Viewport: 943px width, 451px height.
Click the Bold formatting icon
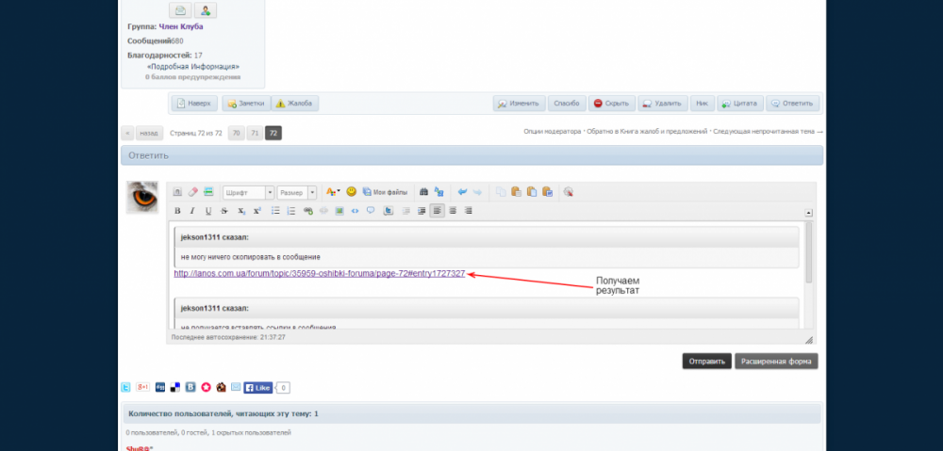point(177,210)
